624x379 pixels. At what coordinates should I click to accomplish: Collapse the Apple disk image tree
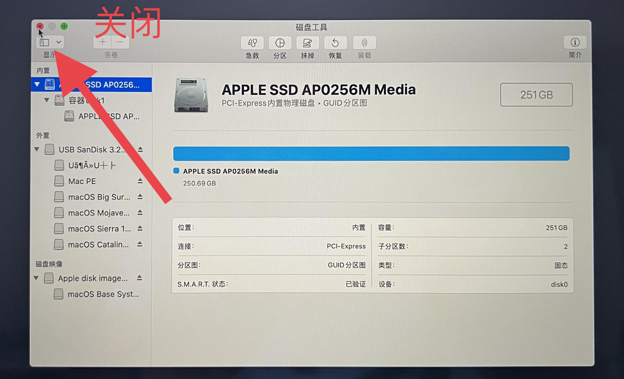[36, 278]
